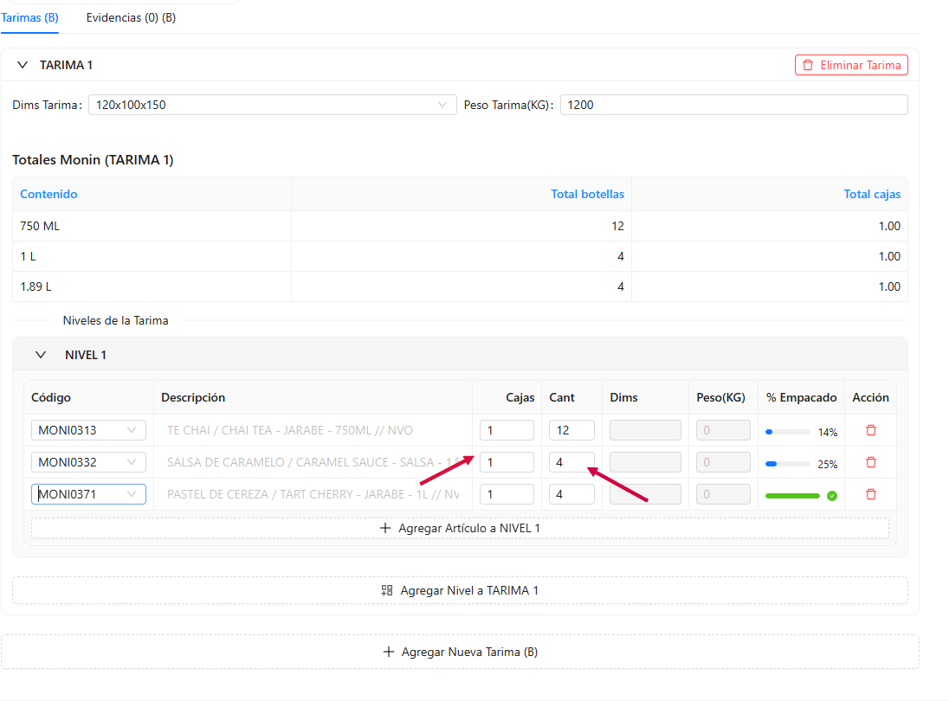Click the 1.89 L row in totals table
Screen dimensions: 949x701
tap(460, 286)
